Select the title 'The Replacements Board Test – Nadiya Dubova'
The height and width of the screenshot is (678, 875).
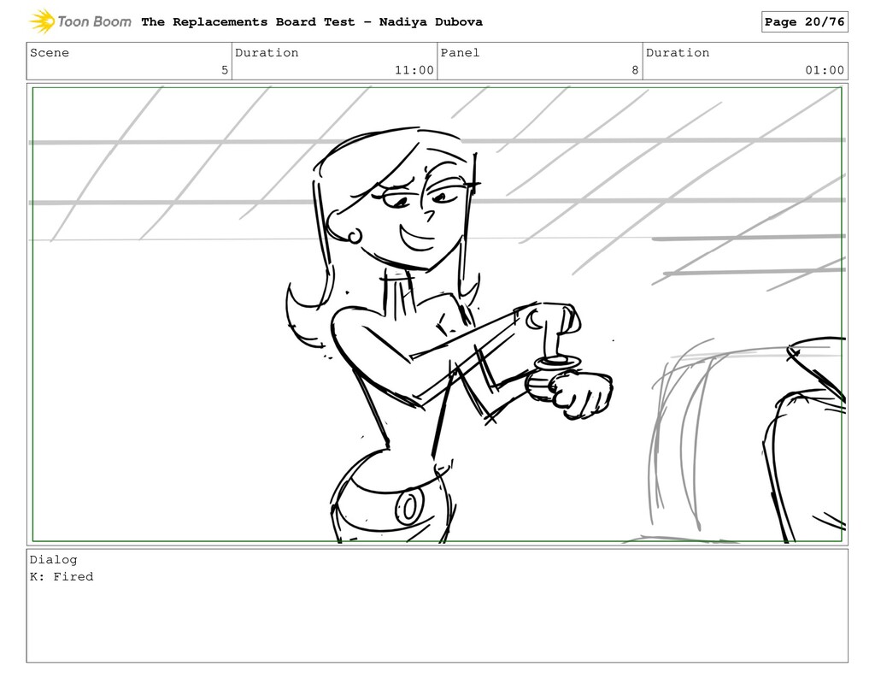pyautogui.click(x=312, y=21)
